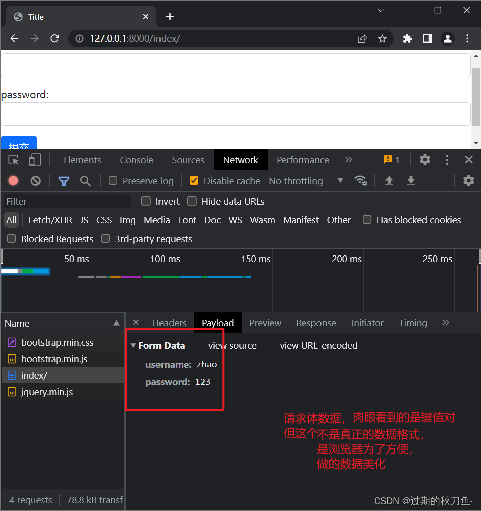Open a new browser tab with plus
This screenshot has width=481, height=511.
(x=170, y=17)
